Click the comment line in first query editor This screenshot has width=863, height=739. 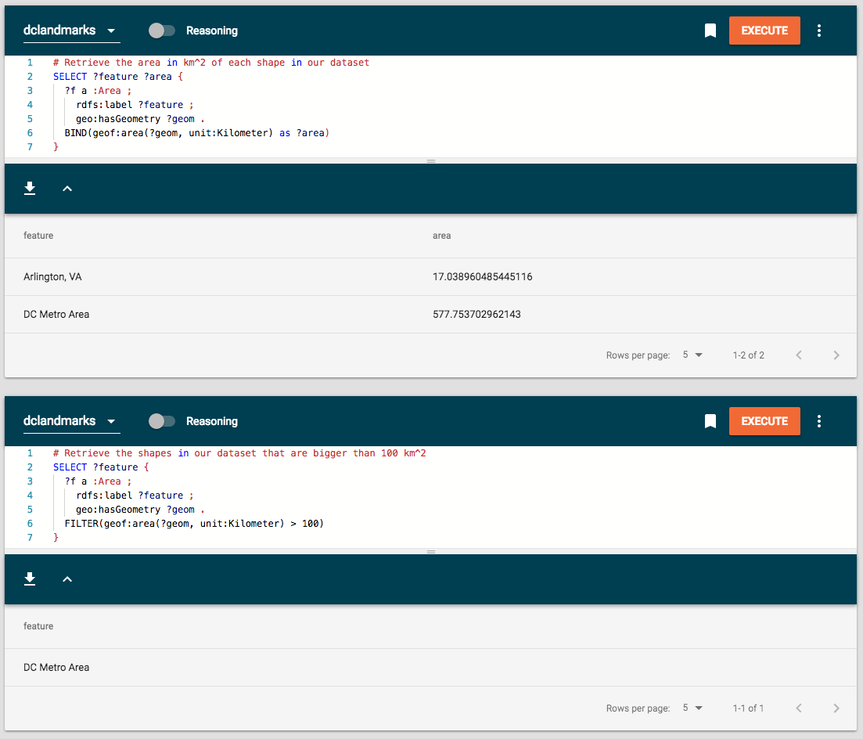[210, 63]
